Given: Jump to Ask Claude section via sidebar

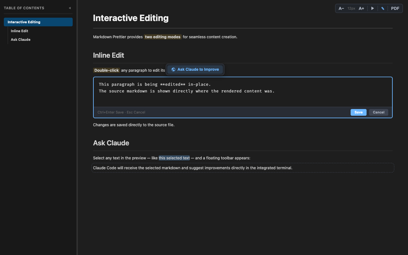Looking at the screenshot, I should click(20, 40).
